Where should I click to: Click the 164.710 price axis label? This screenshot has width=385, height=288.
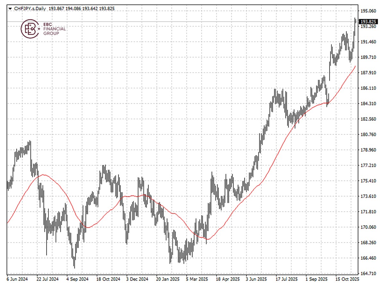pyautogui.click(x=368, y=274)
